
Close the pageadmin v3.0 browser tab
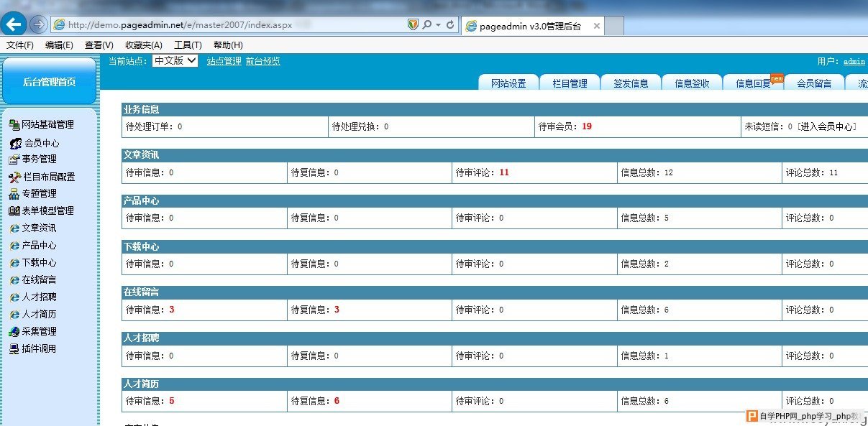pyautogui.click(x=596, y=26)
